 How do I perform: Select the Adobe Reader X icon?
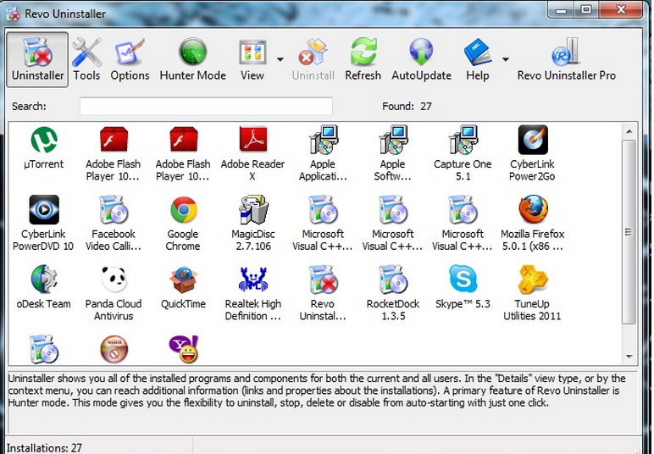[x=252, y=147]
